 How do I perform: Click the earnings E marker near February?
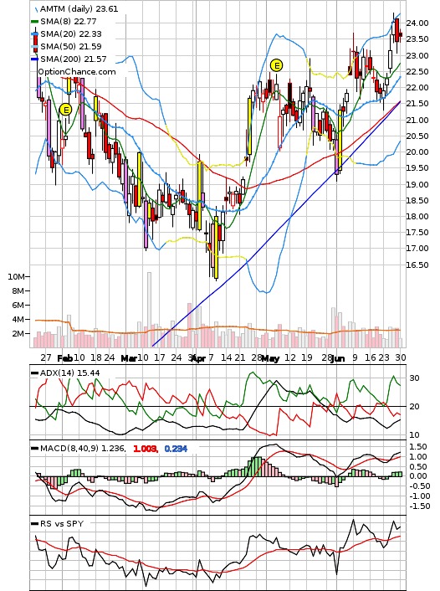pos(65,110)
